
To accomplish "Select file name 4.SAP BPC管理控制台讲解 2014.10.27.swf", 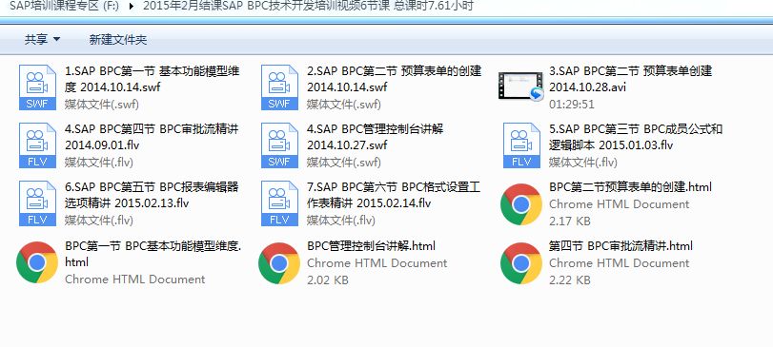I will coord(376,137).
